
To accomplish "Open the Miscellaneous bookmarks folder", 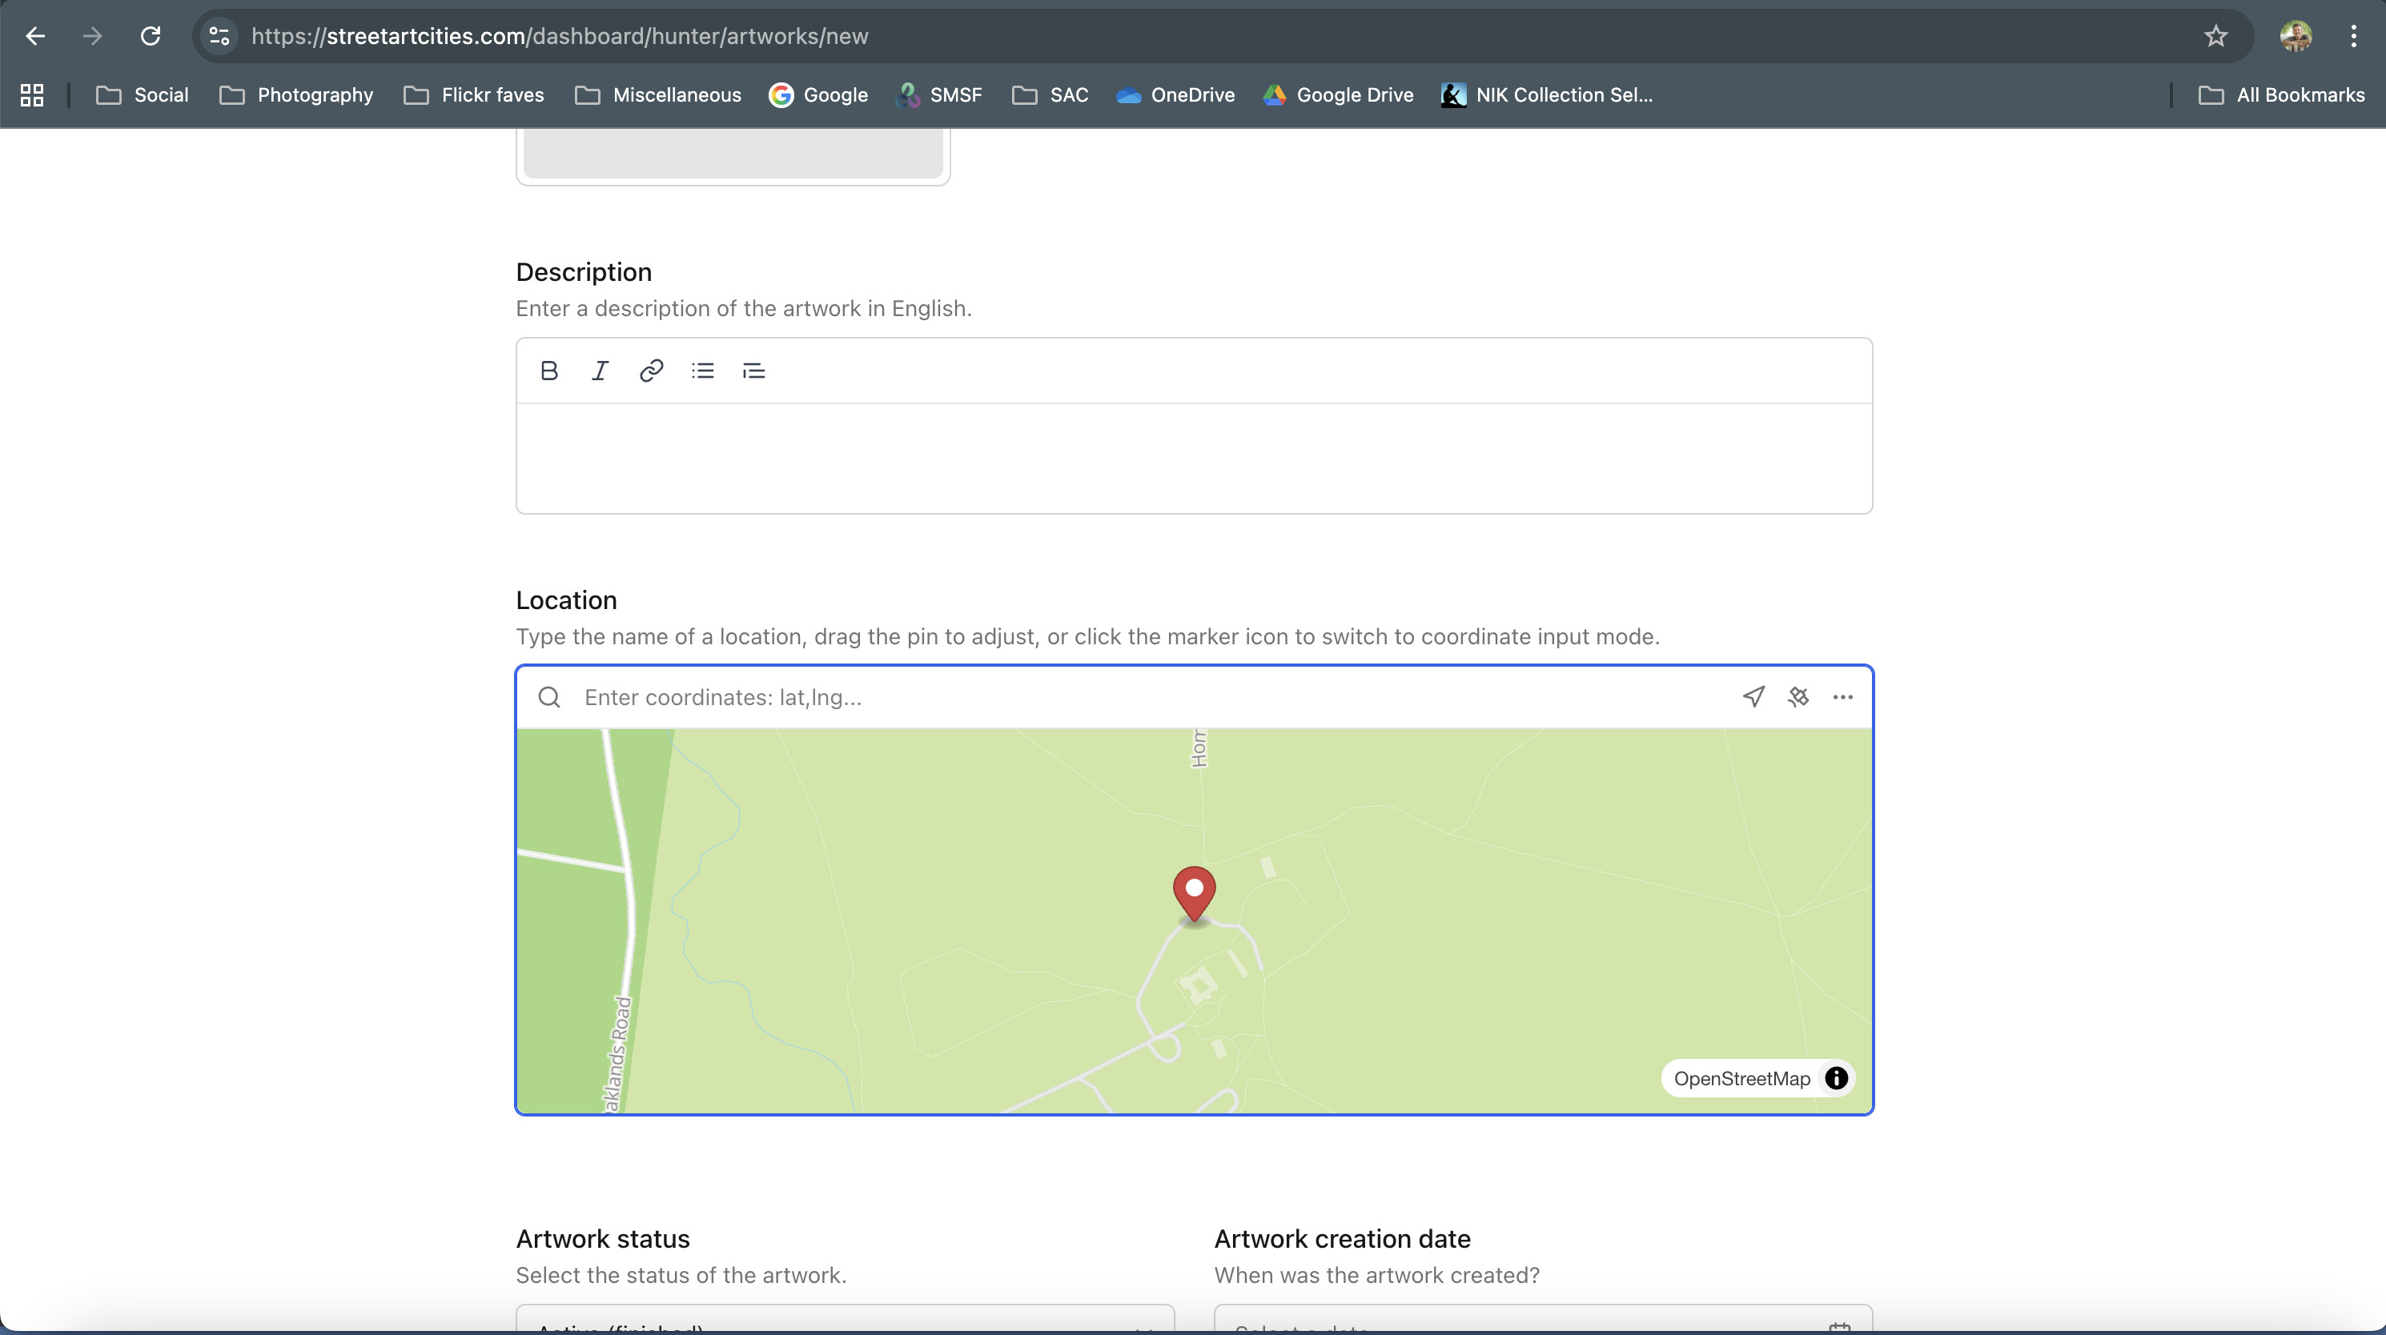I will (659, 94).
